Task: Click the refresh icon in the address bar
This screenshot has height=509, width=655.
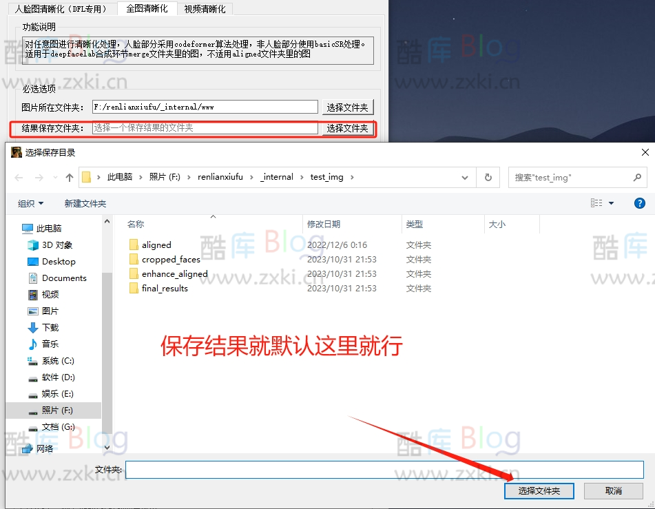Action: click(x=488, y=177)
